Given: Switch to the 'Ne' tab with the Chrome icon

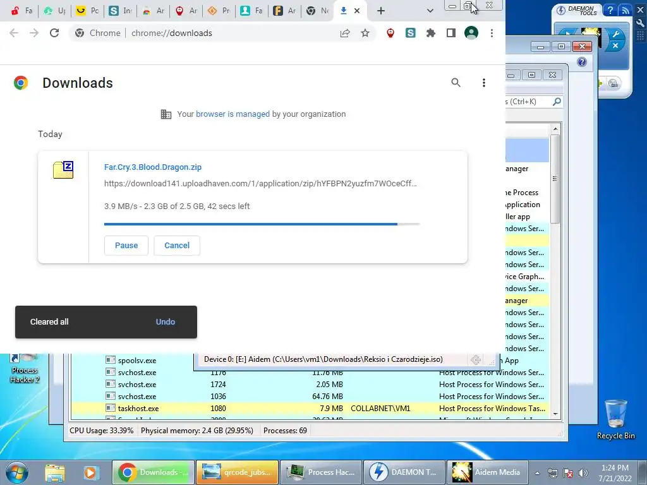Looking at the screenshot, I should click(318, 11).
